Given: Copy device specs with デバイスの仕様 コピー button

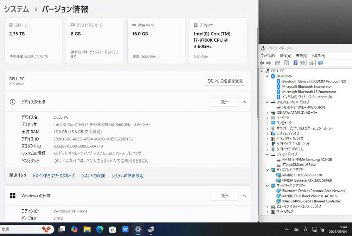Looking at the screenshot, I should pyautogui.click(x=224, y=102).
